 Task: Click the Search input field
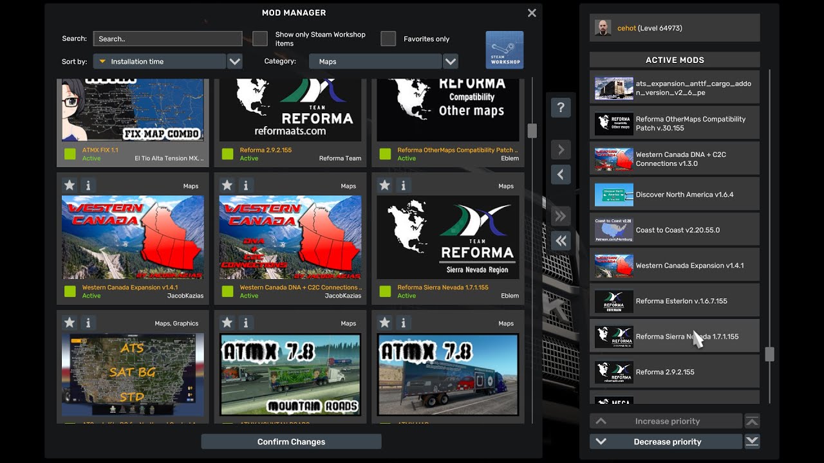coord(167,39)
